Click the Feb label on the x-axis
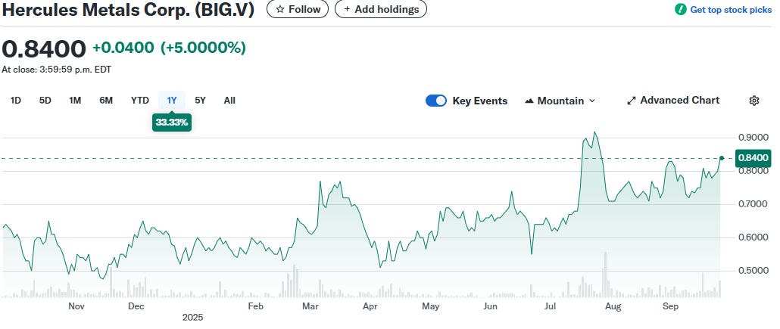Viewport: 780px width, 329px height. pyautogui.click(x=255, y=306)
